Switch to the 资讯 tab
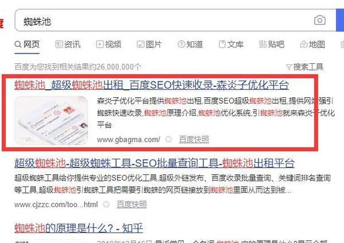Image resolution: width=344 pixels, height=243 pixels. pos(68,44)
